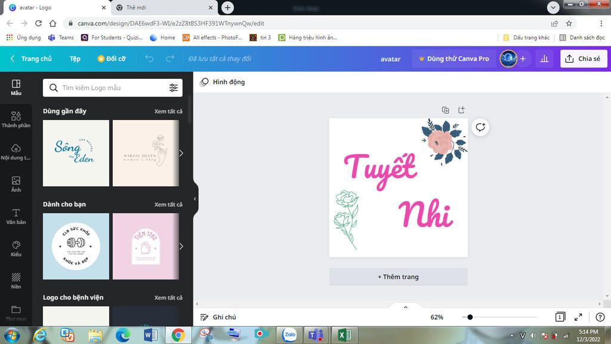
Task: Select the pink flower graphic on canvas
Action: (444, 141)
